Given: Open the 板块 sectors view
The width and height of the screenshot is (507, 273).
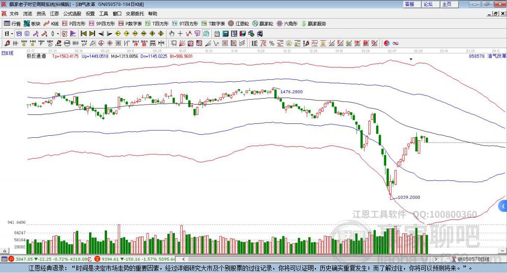Looking at the screenshot, I should pos(32,24).
